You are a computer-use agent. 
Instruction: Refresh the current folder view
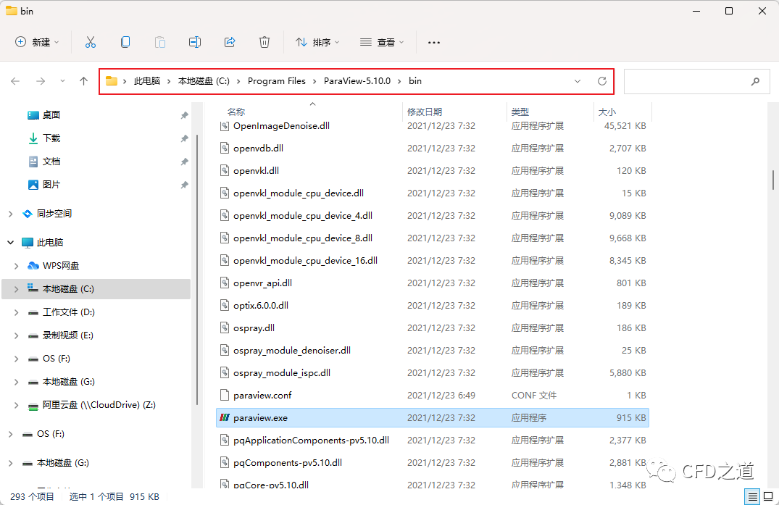(x=601, y=81)
